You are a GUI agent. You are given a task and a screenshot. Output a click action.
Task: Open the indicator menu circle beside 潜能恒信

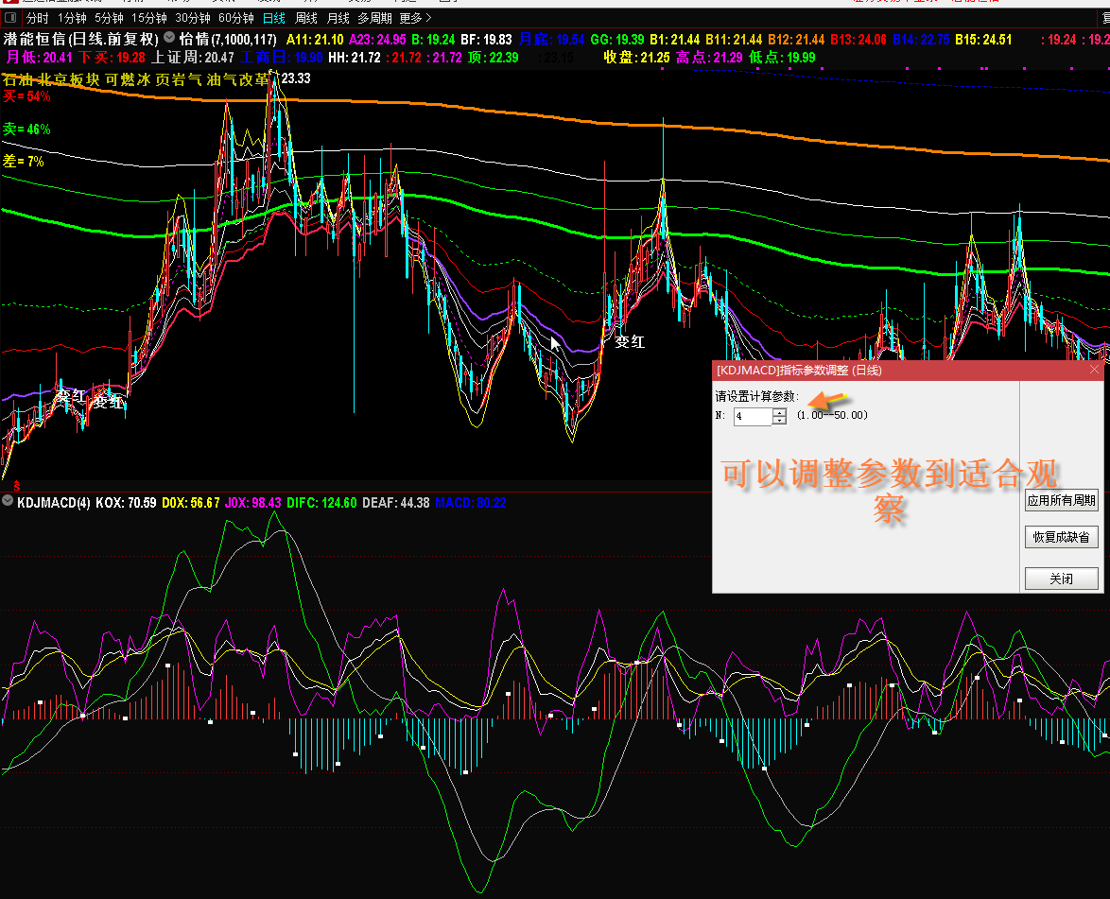pos(169,38)
